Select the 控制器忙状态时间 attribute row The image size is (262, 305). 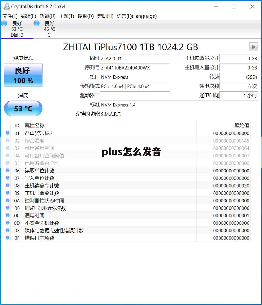[128, 201]
